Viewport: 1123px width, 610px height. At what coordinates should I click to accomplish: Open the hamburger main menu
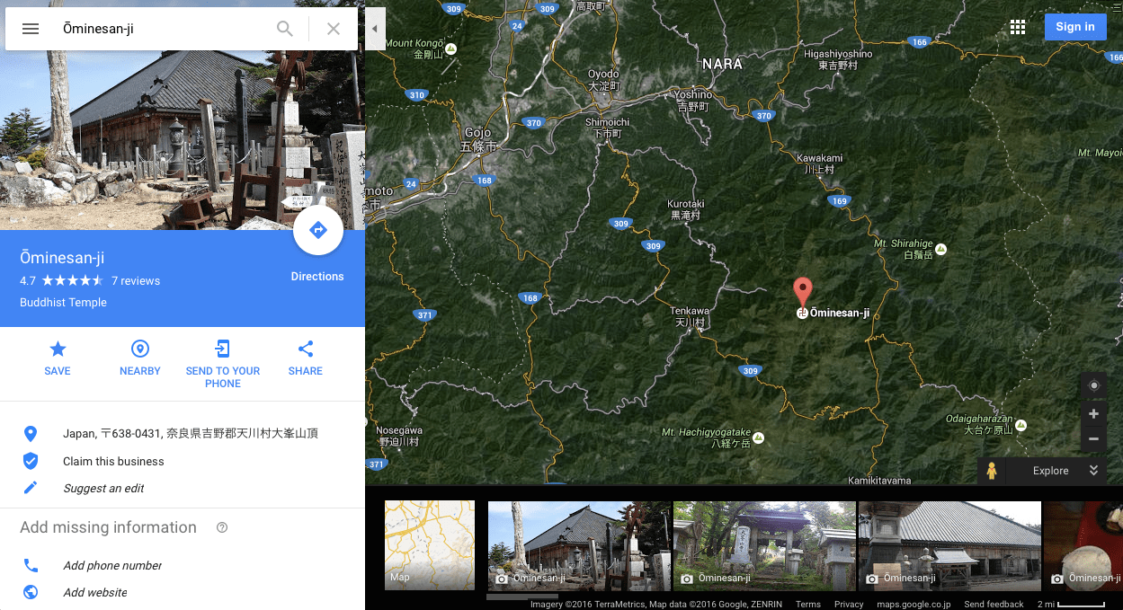[31, 29]
